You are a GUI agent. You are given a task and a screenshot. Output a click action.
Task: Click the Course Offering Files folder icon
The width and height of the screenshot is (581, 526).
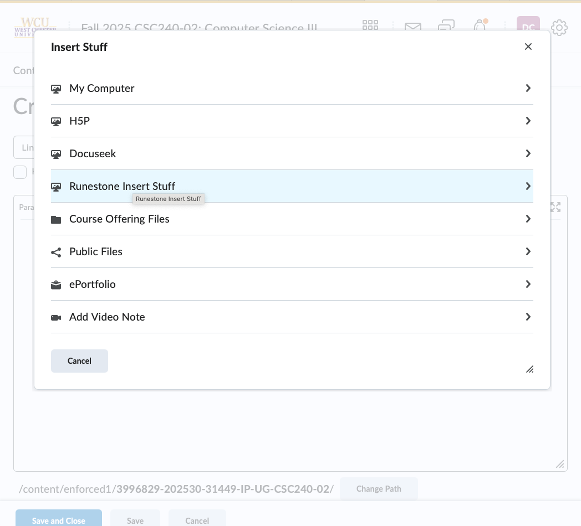pos(56,219)
